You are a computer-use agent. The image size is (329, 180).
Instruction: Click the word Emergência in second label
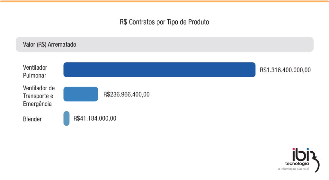[x=37, y=104]
